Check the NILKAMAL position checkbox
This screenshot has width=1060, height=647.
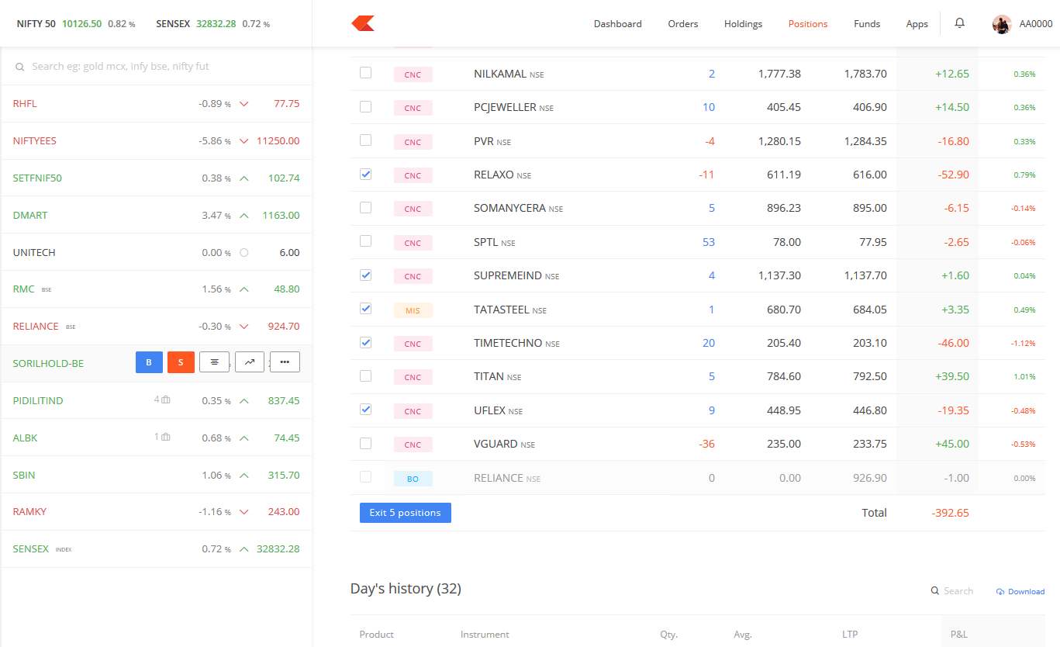coord(366,73)
